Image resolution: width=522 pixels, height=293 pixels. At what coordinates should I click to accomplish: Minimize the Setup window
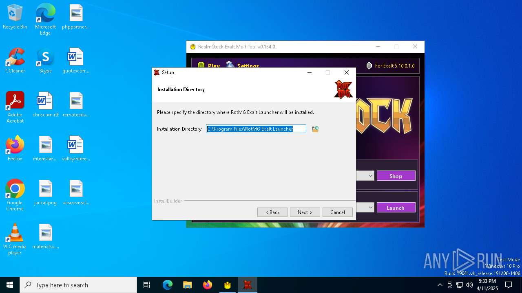pos(310,72)
